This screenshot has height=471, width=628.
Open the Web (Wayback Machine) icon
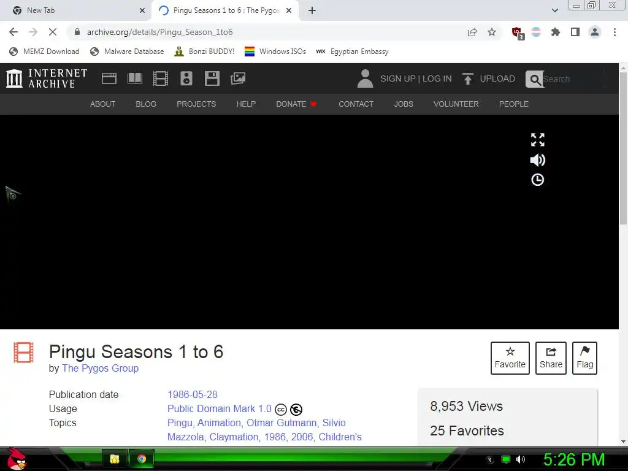[109, 78]
